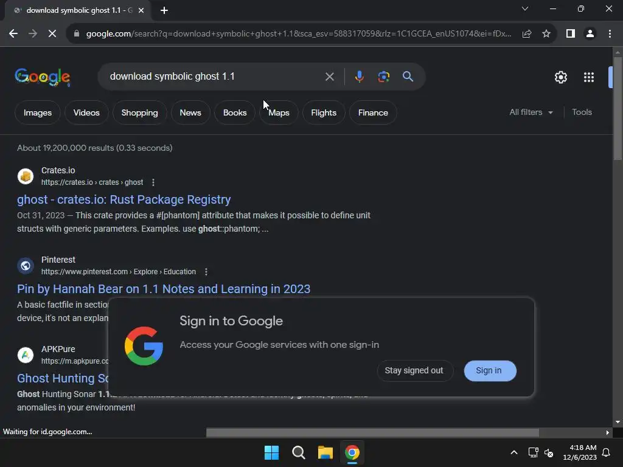Click the Crates.io site favicon
Viewport: 623px width, 467px height.
coord(26,176)
